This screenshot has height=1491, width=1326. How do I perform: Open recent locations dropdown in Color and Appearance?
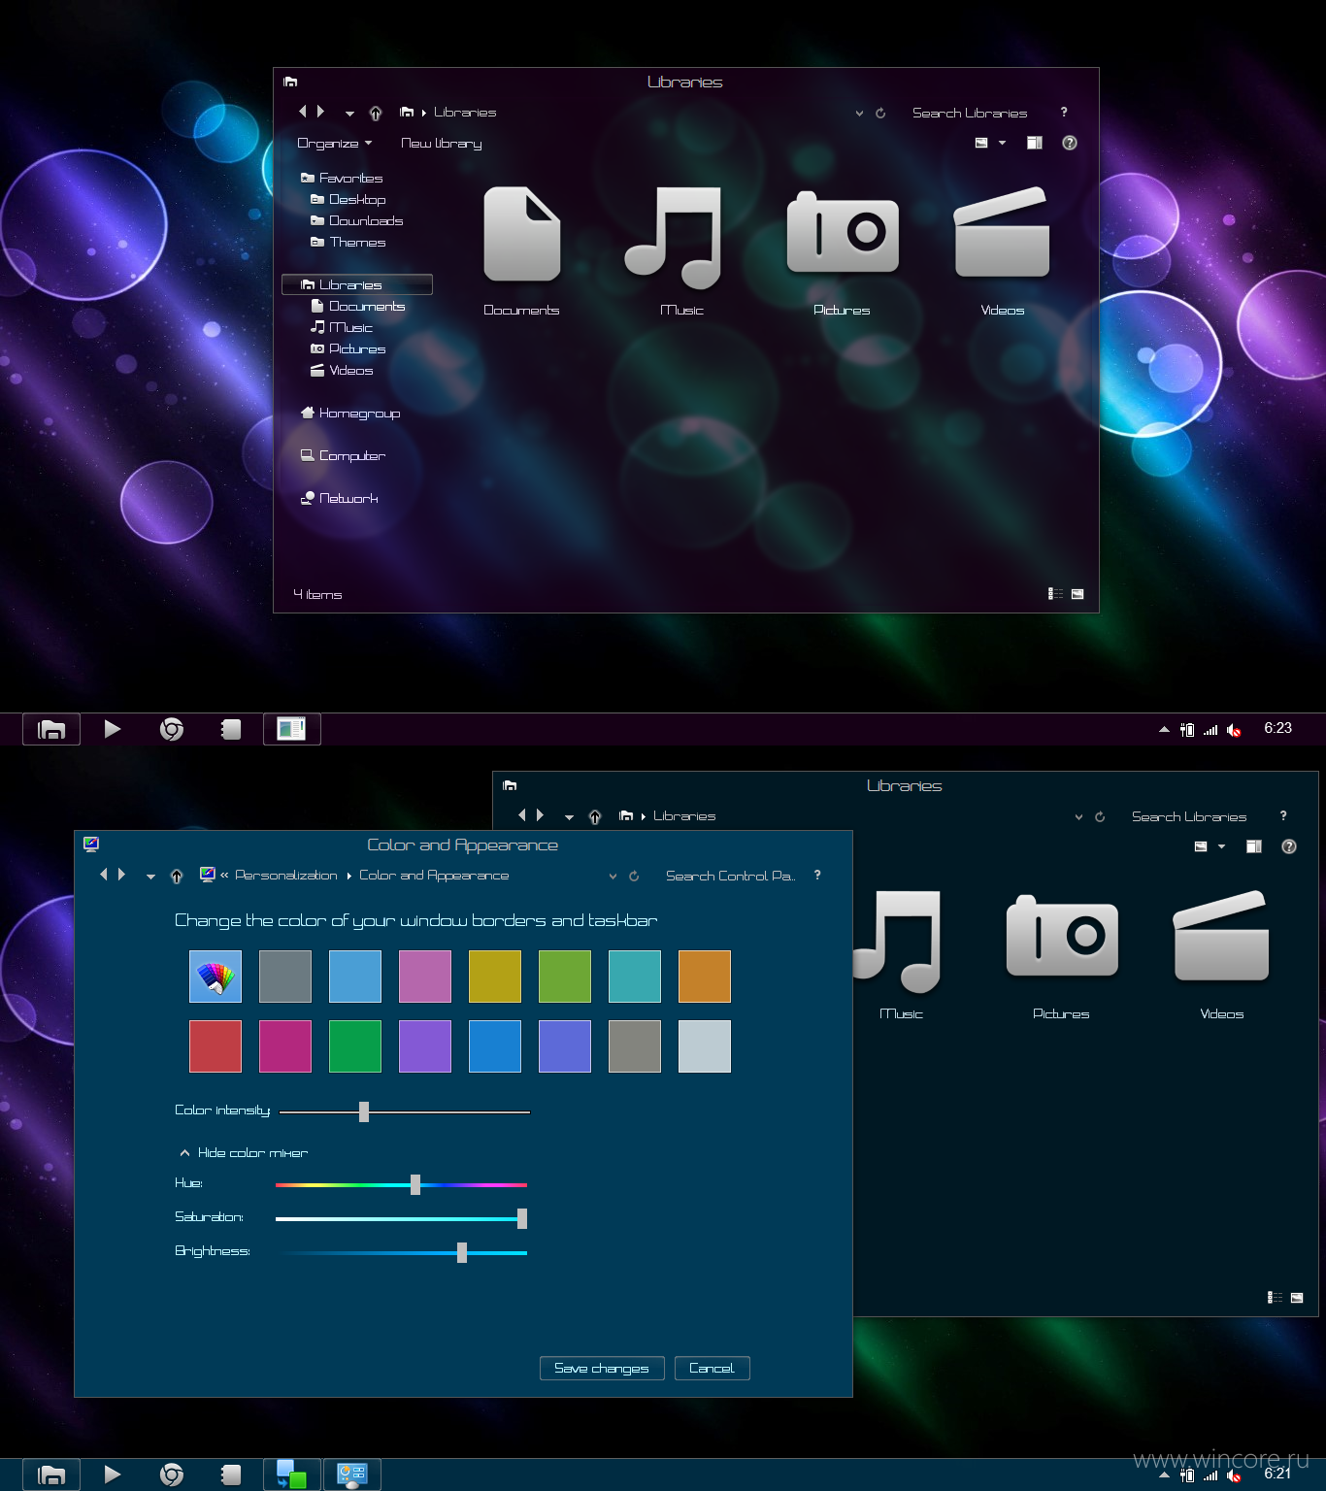click(x=150, y=877)
